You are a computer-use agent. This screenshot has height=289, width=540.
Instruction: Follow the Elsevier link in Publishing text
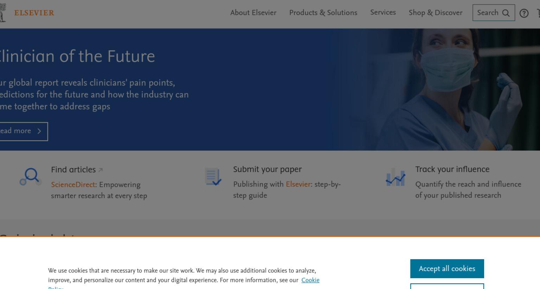(298, 184)
